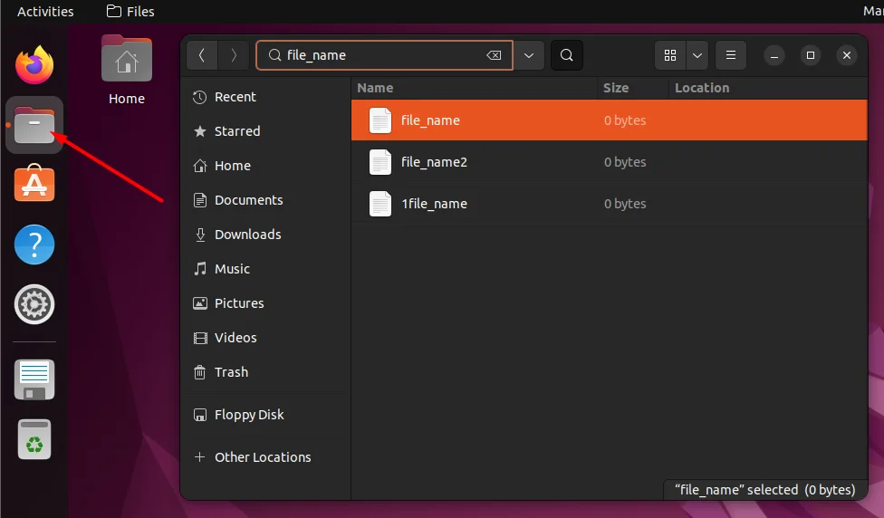This screenshot has height=518, width=884.
Task: Click the 0 bytes size of 1file_name
Action: point(625,204)
